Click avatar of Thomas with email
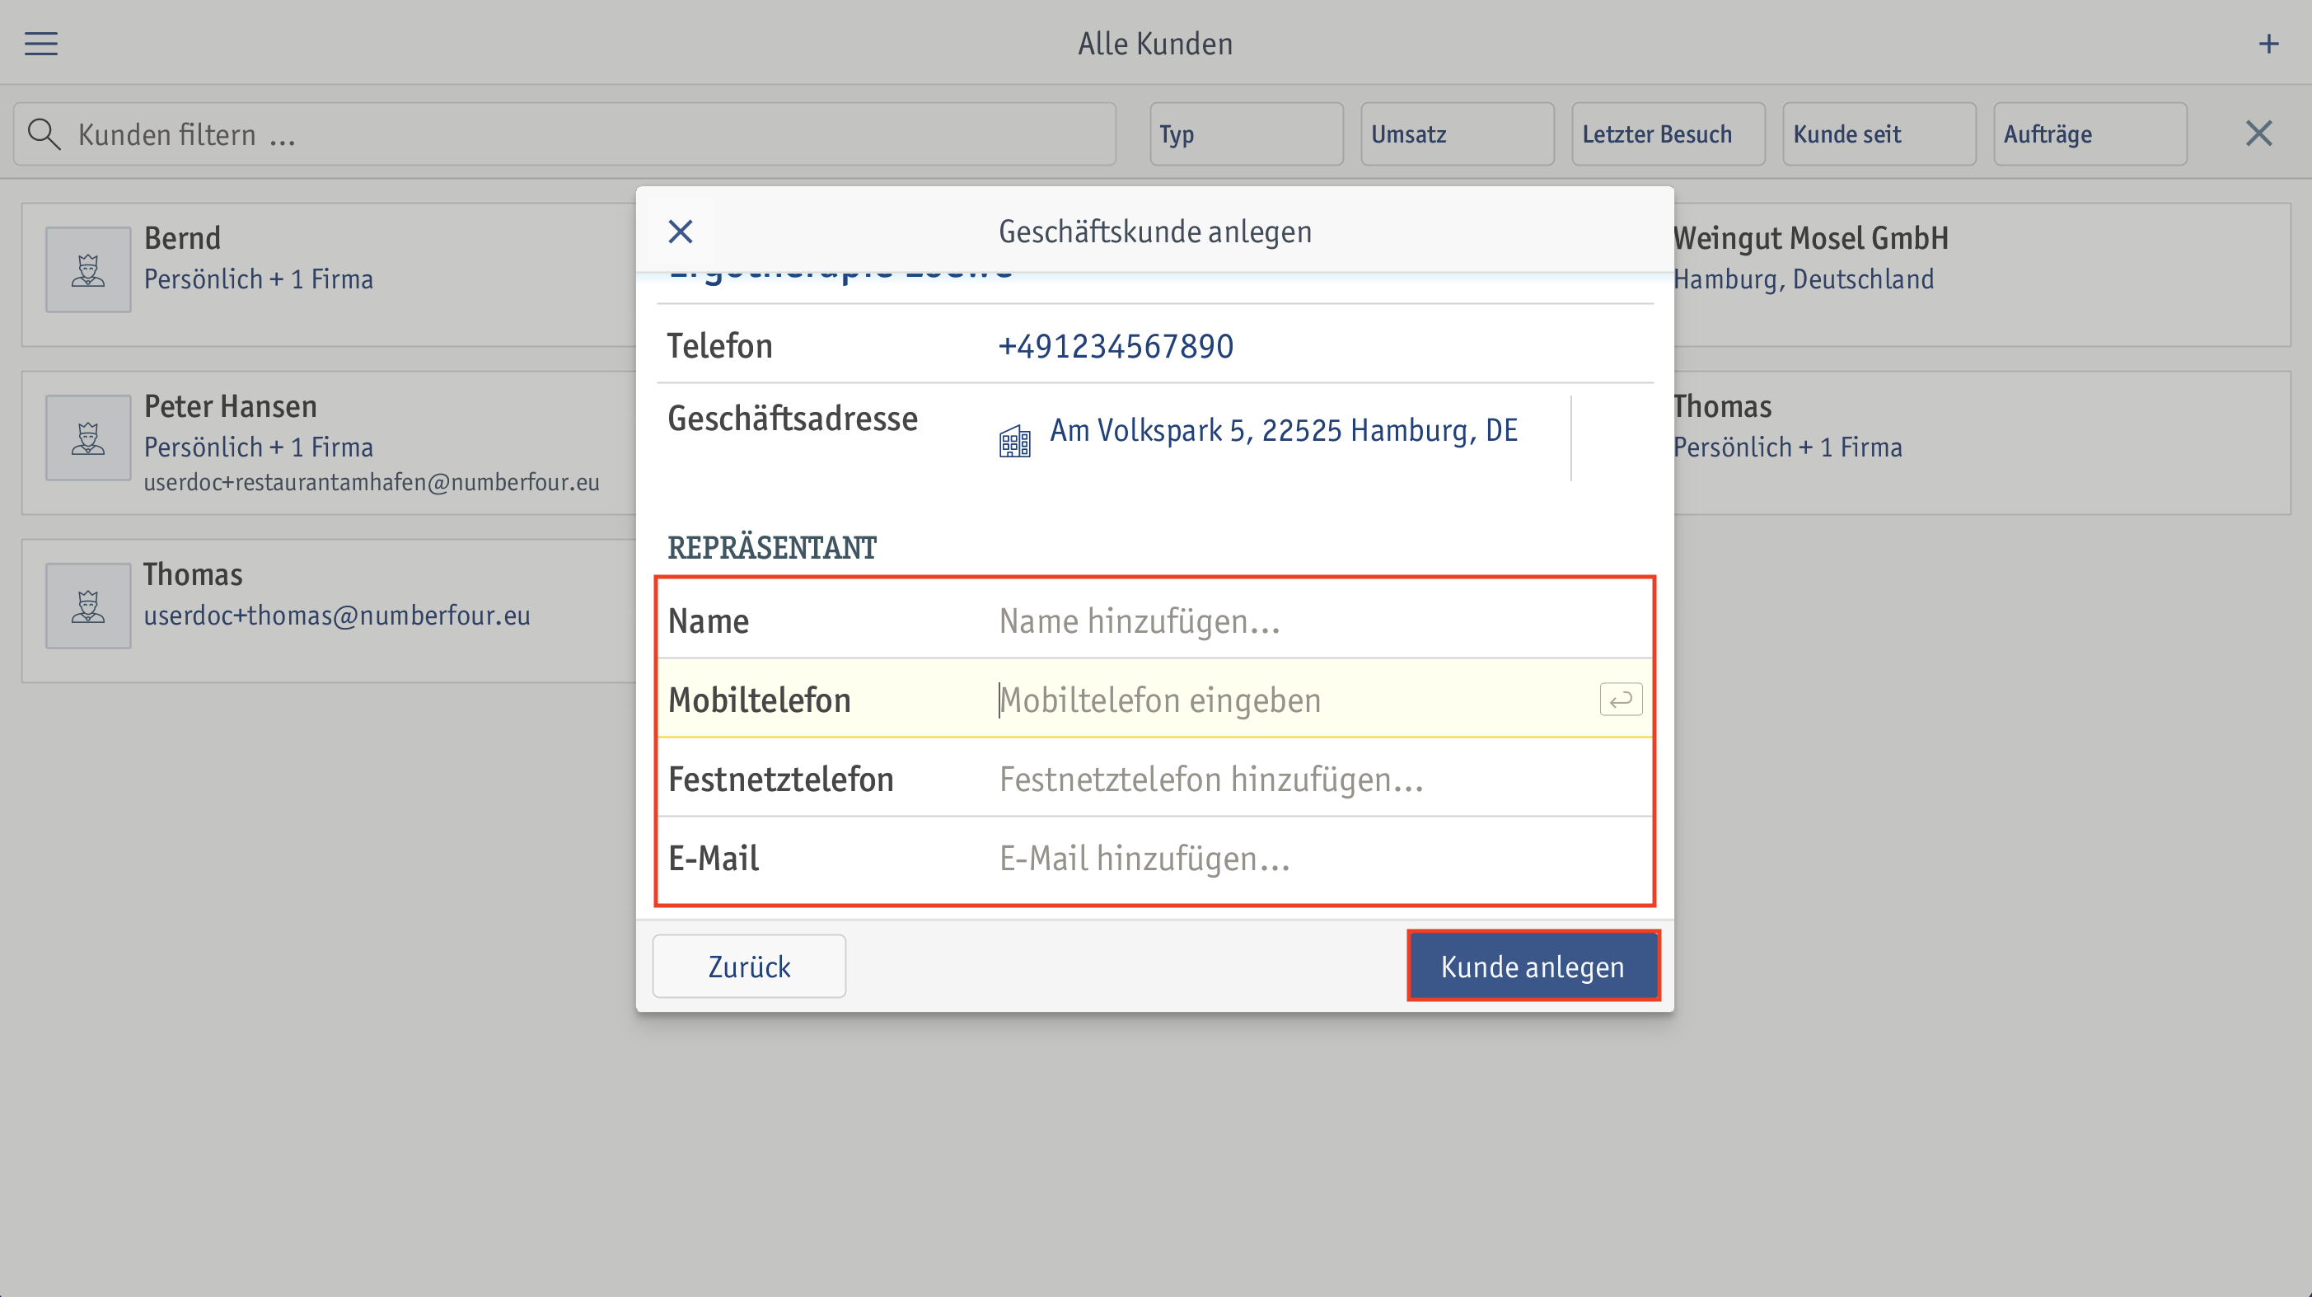2312x1297 pixels. 88,605
